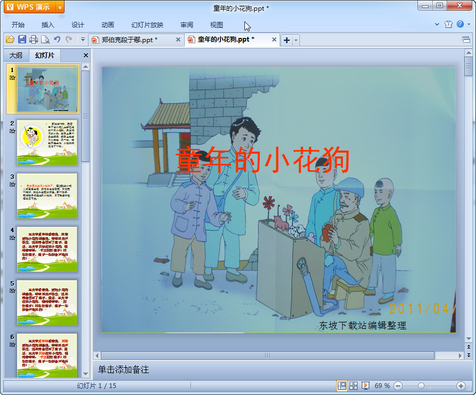Viewport: 476px width, 395px height.
Task: Click the skin (shirt) icon at the top right
Action: 448,25
